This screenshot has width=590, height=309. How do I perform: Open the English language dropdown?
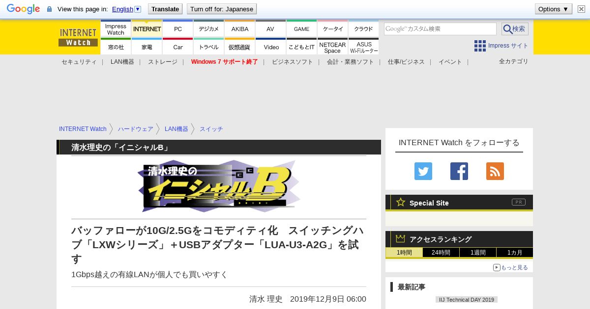coord(126,9)
